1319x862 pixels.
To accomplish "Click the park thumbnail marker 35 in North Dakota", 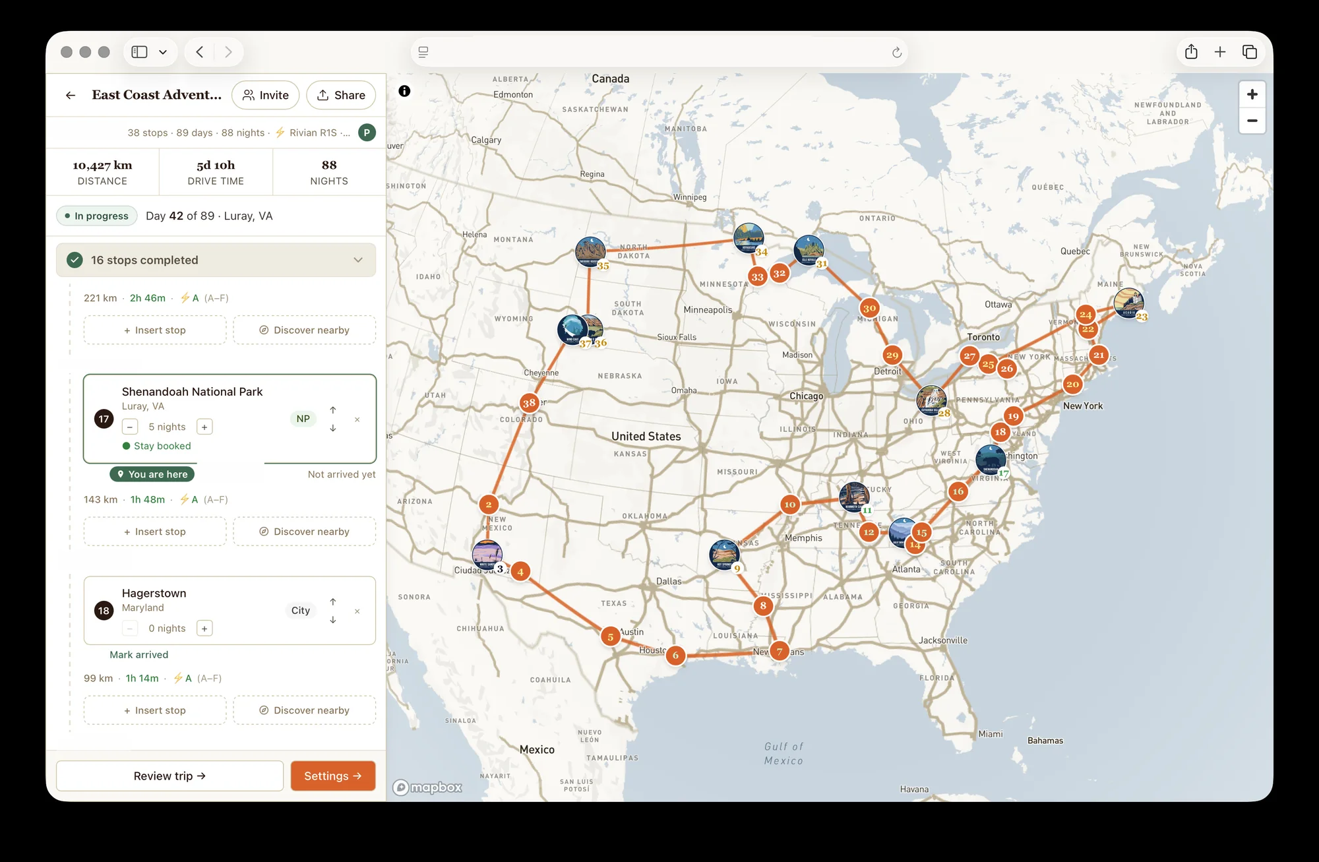I will [x=590, y=252].
